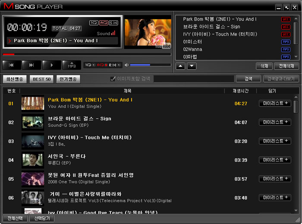Select playlist entry 01미스터
This screenshot has width=302, height=224.
(192, 42)
